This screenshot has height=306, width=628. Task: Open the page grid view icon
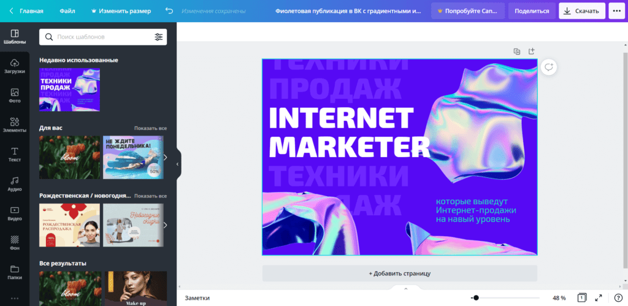(x=582, y=297)
